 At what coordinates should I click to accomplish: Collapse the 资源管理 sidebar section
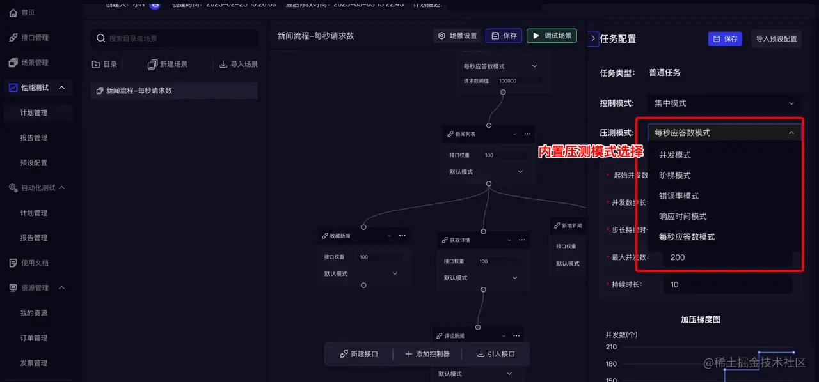(62, 288)
